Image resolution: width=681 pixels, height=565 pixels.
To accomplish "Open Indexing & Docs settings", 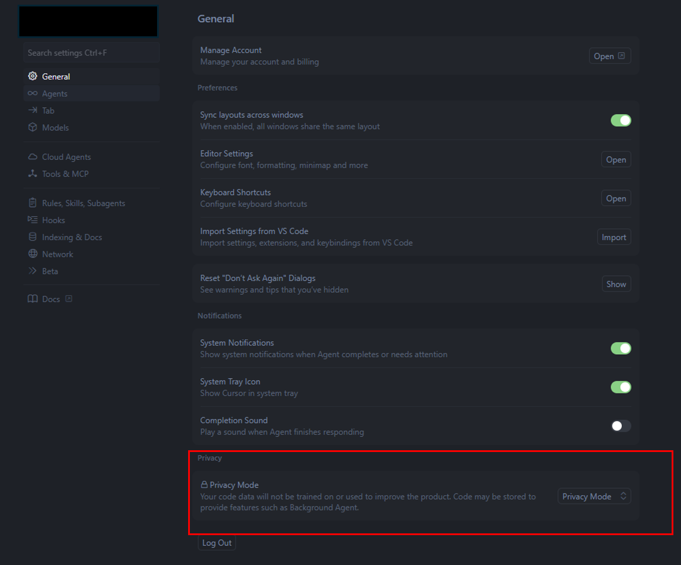I will tap(91, 237).
